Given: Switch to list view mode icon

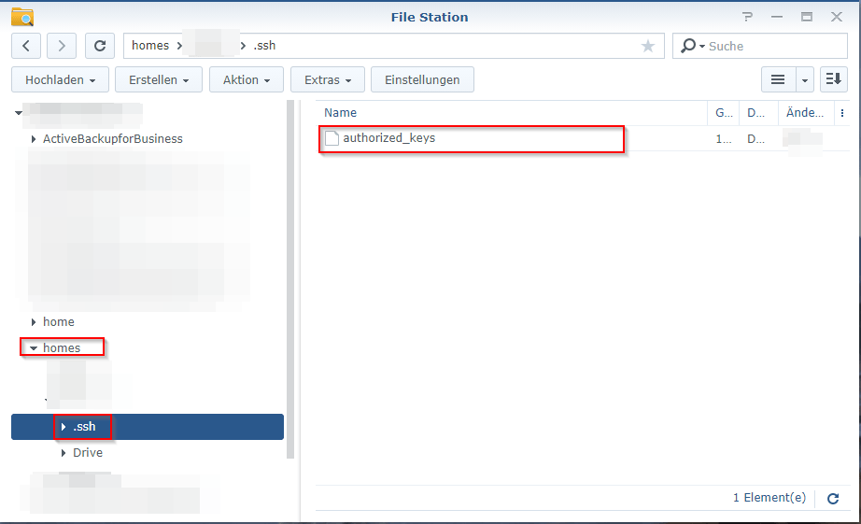Looking at the screenshot, I should [x=777, y=80].
